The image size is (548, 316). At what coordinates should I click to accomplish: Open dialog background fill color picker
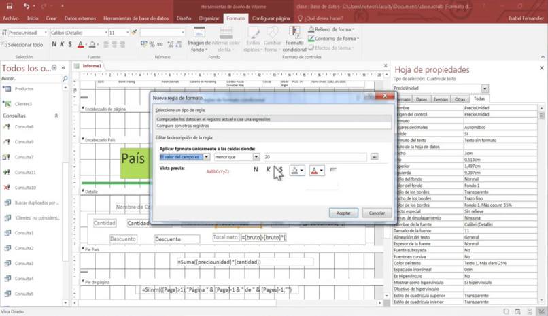(x=297, y=170)
